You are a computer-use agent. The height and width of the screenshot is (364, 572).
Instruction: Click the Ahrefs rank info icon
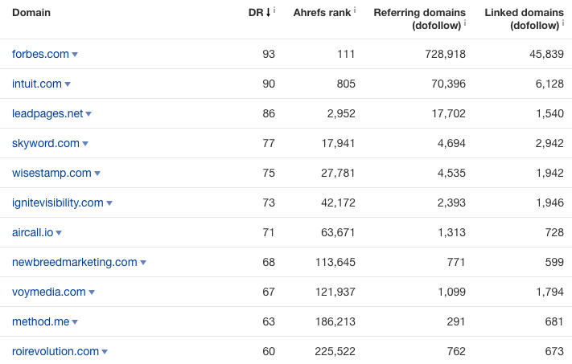[355, 10]
